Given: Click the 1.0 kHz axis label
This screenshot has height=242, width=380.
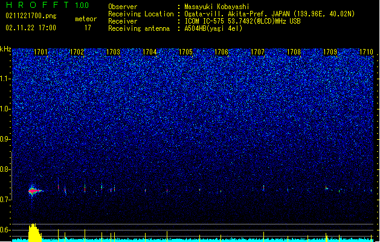Looking at the screenshot, I should pos(5,109).
